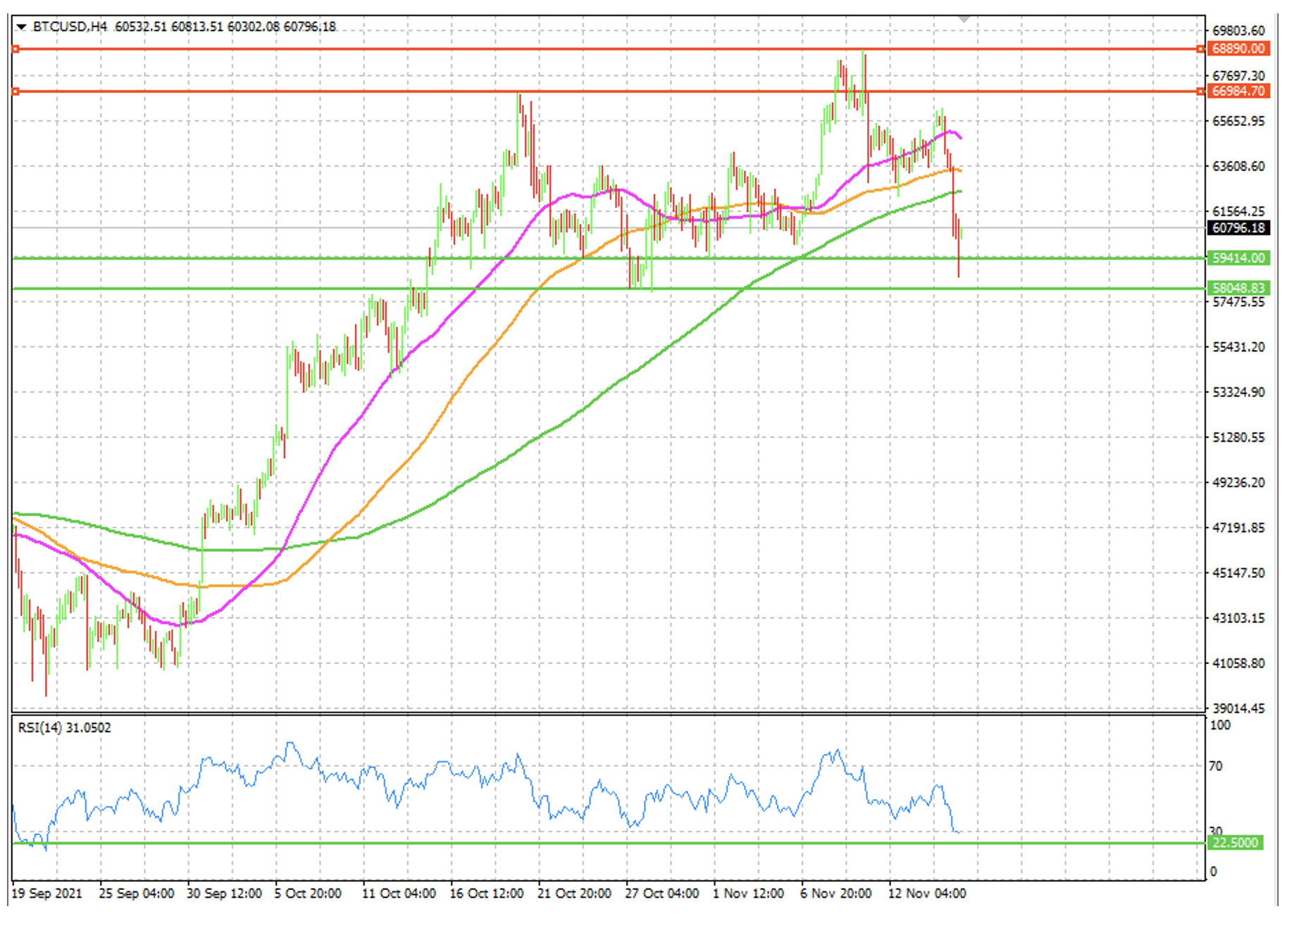1299x928 pixels.
Task: Select the 58048.83 green support level label
Action: (1238, 287)
